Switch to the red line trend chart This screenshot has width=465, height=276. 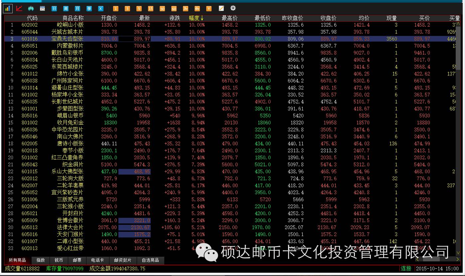pos(19,8)
